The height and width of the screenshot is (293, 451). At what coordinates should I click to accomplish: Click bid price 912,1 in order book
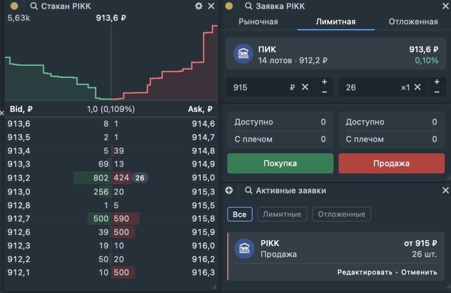click(x=19, y=273)
